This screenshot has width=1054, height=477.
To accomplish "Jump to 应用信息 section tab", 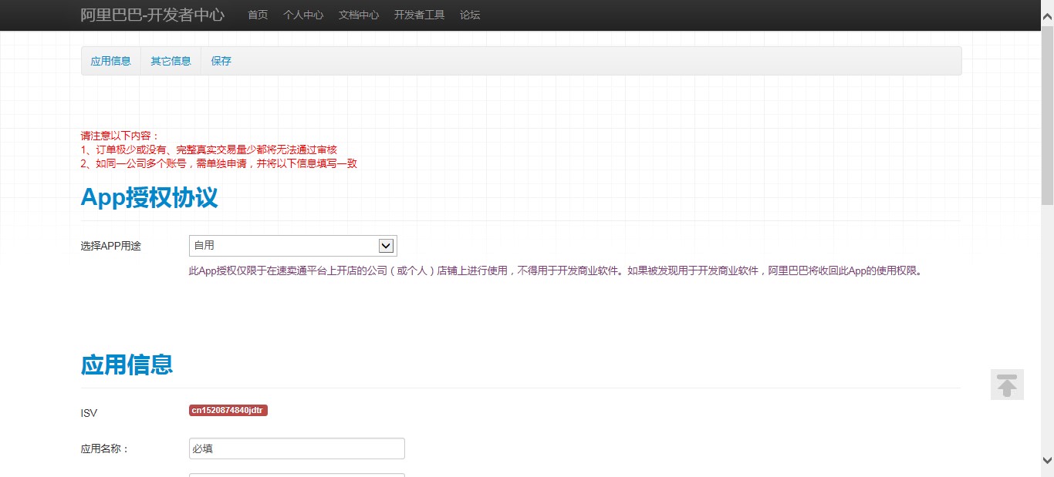I will [111, 61].
